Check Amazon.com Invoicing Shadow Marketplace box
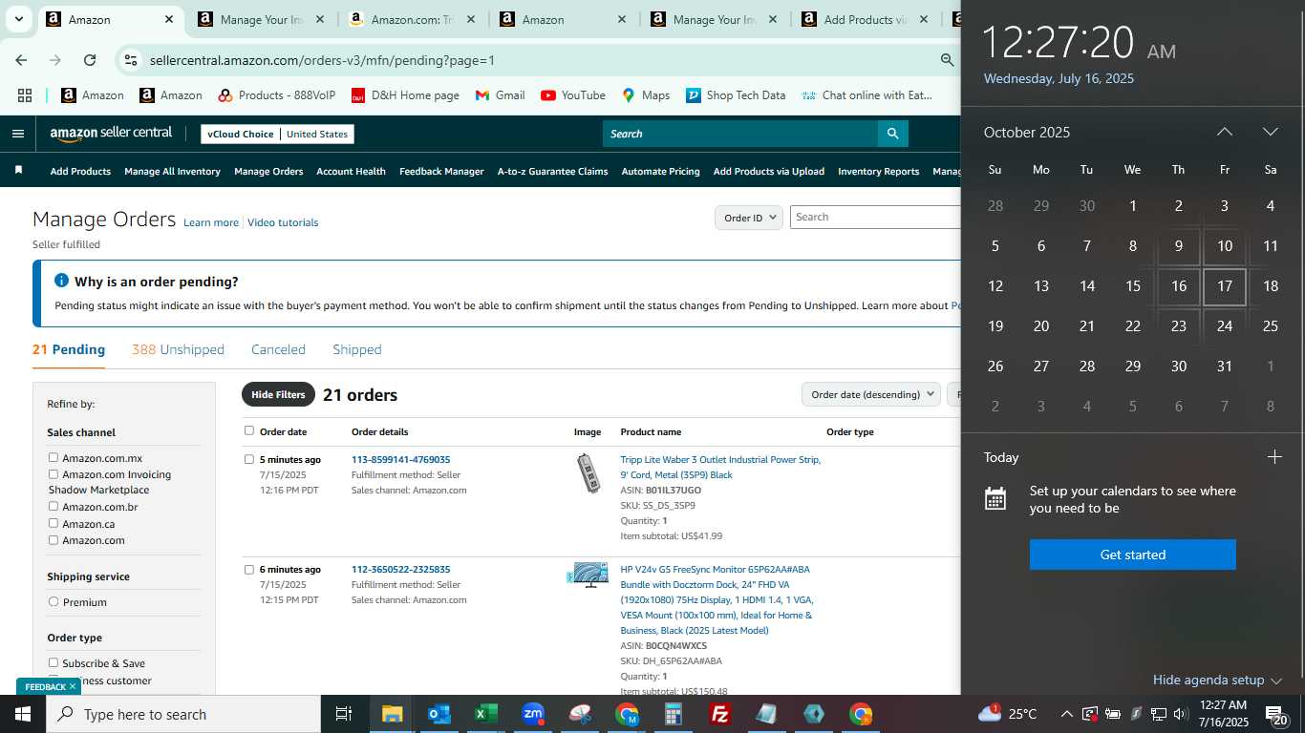Screen dimensions: 1305x733 (53, 474)
